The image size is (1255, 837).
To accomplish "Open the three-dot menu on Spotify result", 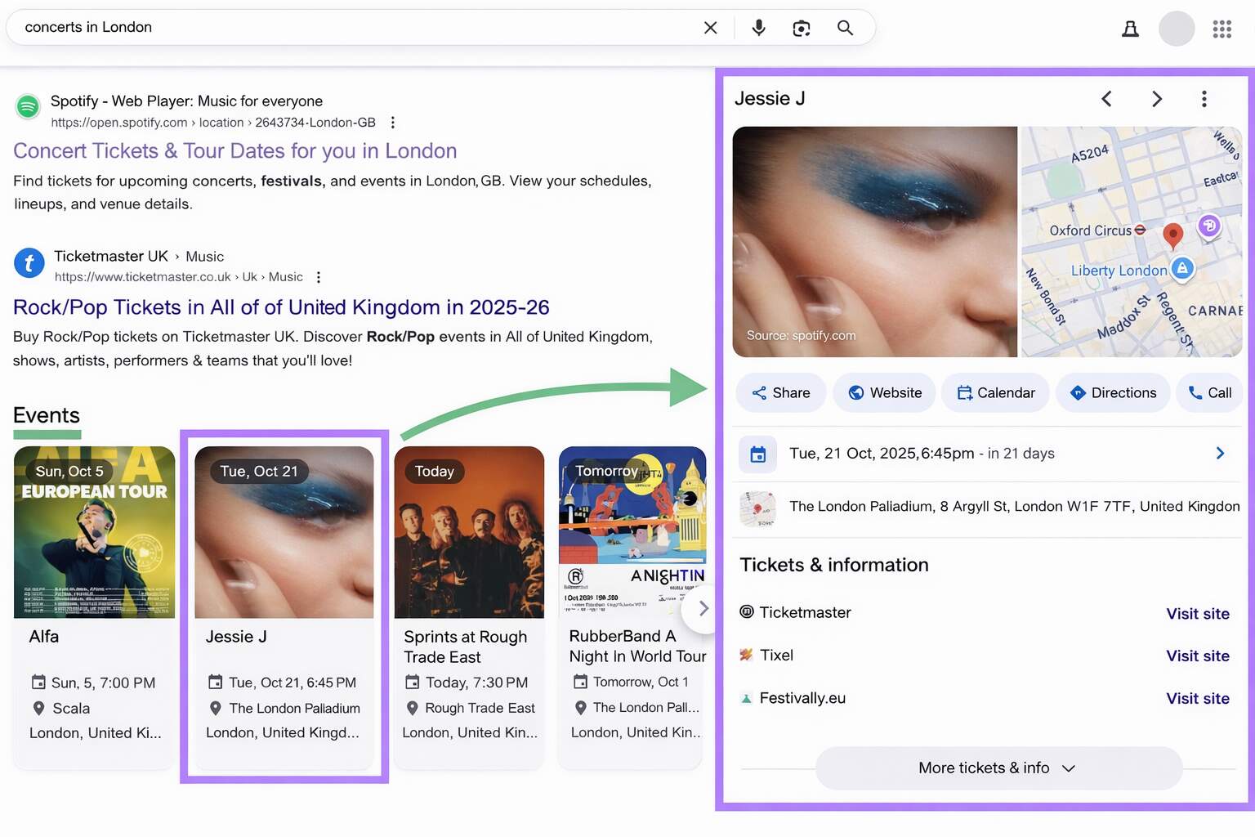I will [393, 122].
